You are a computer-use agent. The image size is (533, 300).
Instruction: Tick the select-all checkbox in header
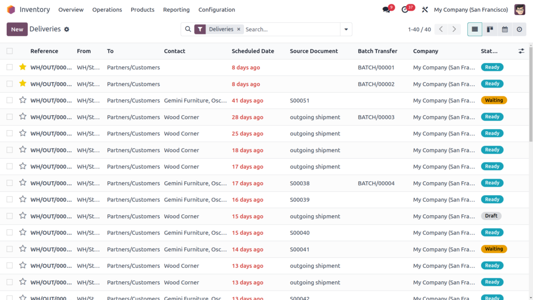[9, 51]
